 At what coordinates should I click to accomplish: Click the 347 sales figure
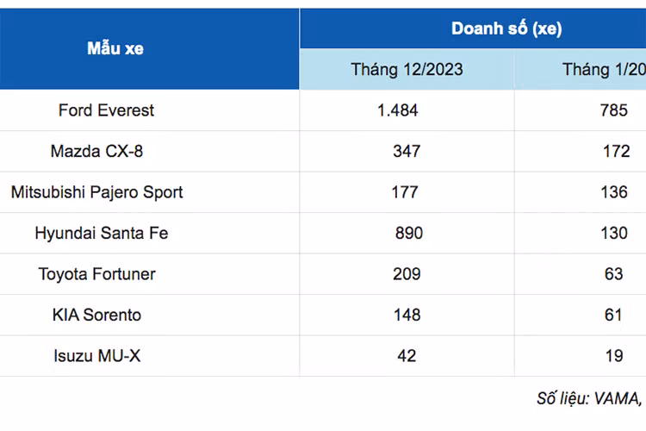pos(407,152)
